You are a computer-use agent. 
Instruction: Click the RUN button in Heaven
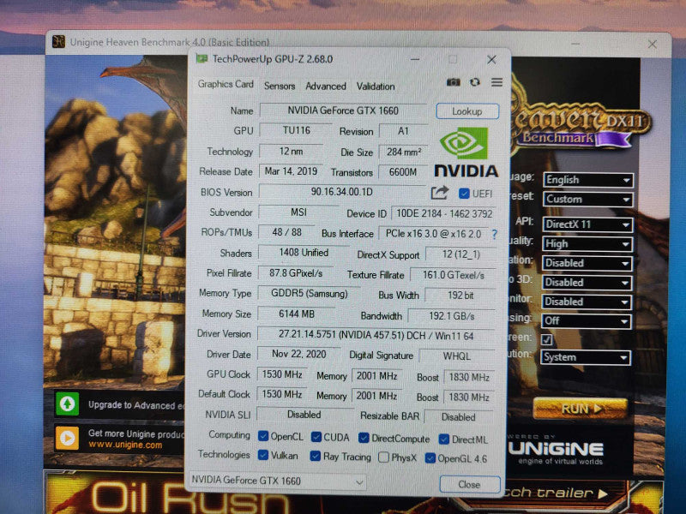pos(581,409)
